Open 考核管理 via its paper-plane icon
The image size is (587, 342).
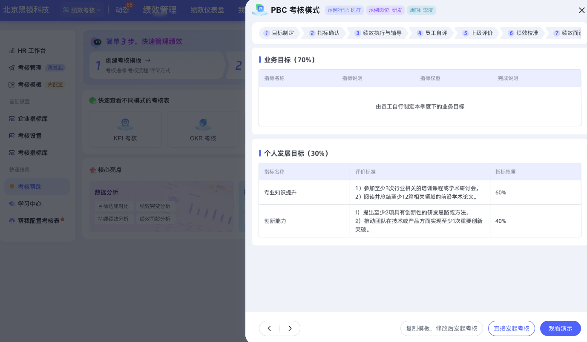point(12,68)
